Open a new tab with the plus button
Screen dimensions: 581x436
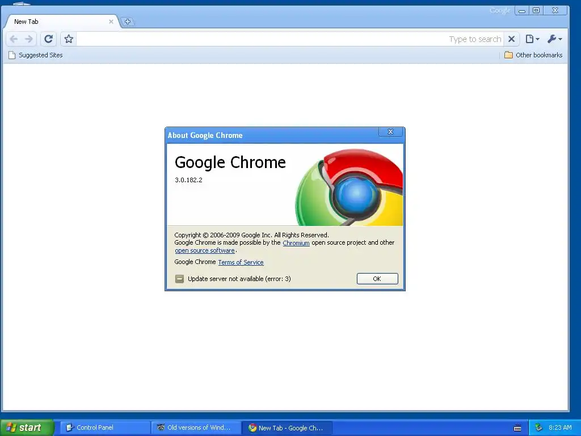128,22
